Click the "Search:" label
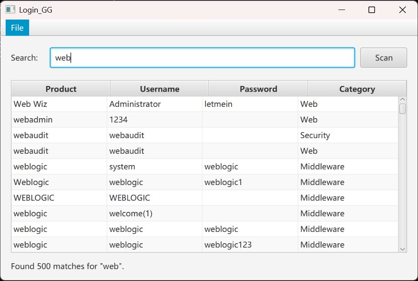Image resolution: width=418 pixels, height=281 pixels. (x=24, y=58)
